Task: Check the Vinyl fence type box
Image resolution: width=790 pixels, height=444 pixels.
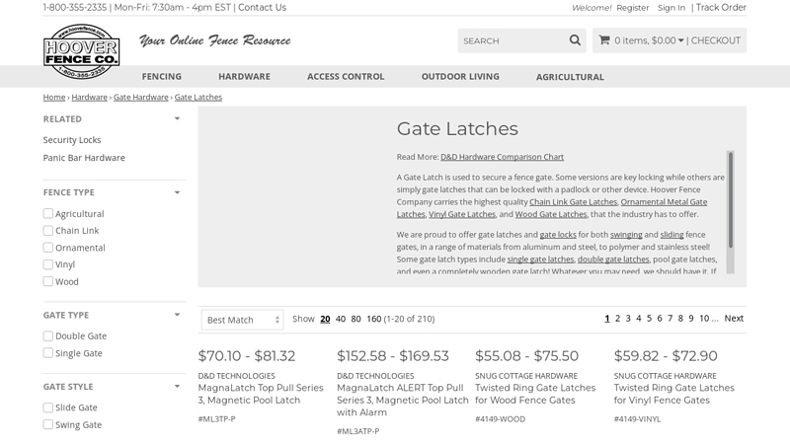Action: tap(47, 264)
